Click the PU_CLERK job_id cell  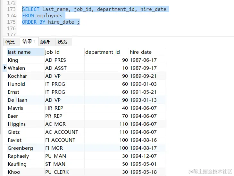64,172
